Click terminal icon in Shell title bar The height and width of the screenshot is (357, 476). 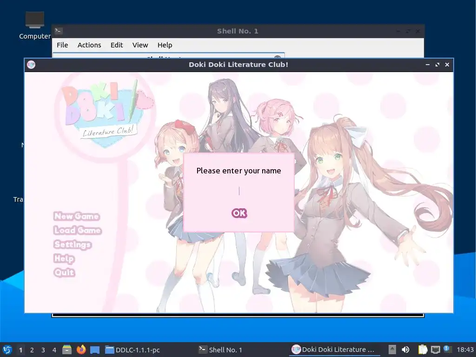58,31
